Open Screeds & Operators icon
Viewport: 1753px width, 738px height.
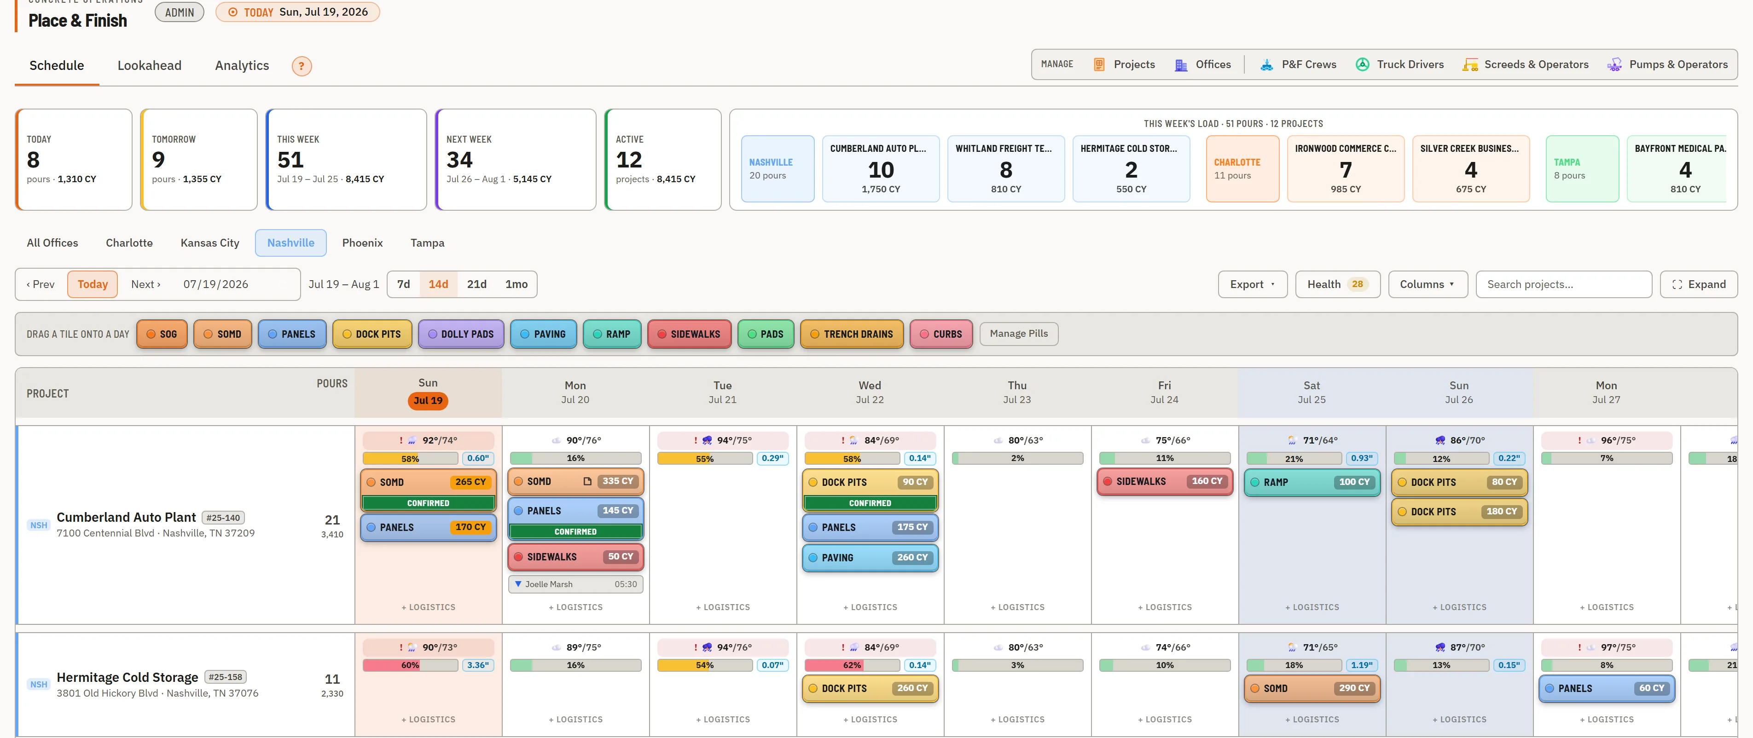click(x=1470, y=64)
